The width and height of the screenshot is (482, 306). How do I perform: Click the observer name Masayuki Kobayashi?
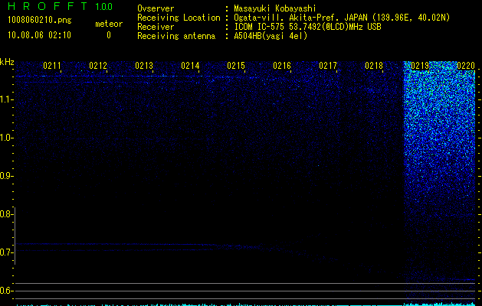[x=275, y=8]
